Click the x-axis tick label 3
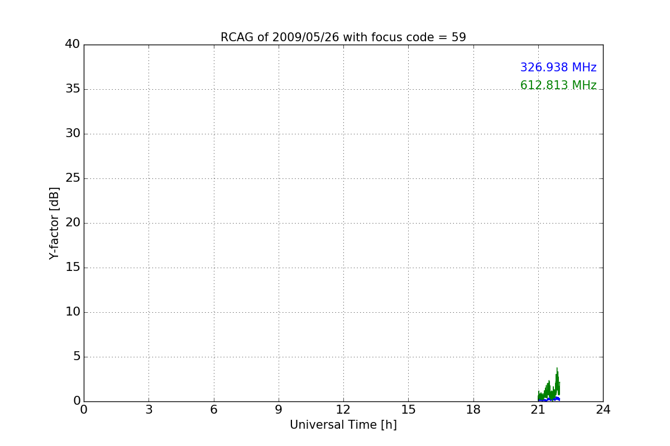The height and width of the screenshot is (446, 670). click(149, 409)
